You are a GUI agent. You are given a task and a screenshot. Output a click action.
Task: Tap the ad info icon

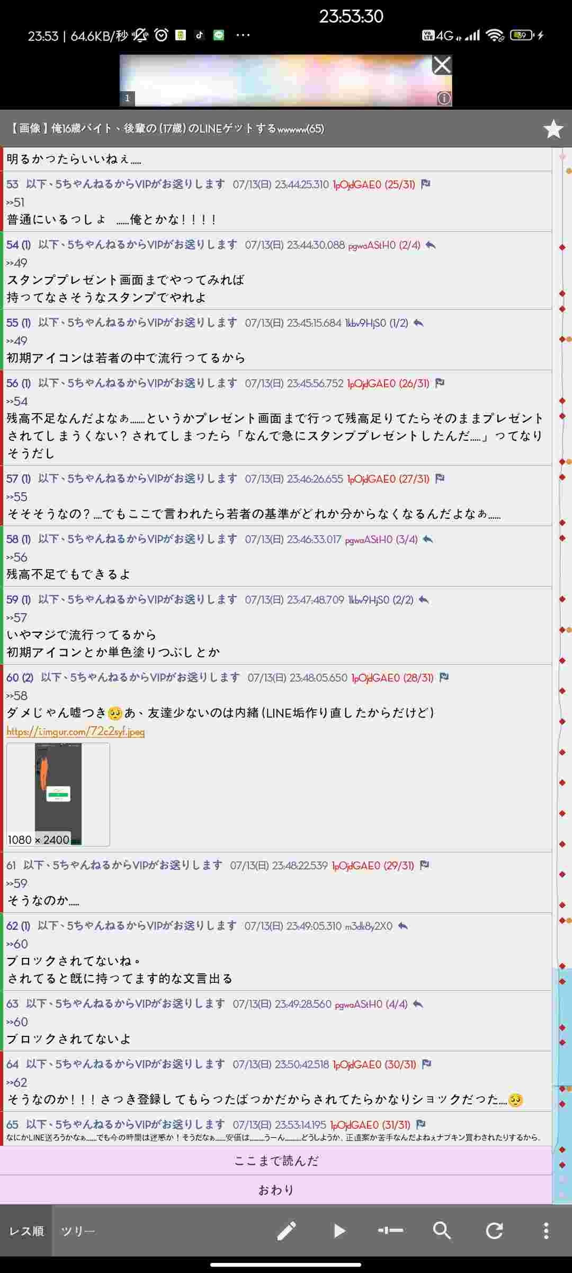tap(444, 98)
